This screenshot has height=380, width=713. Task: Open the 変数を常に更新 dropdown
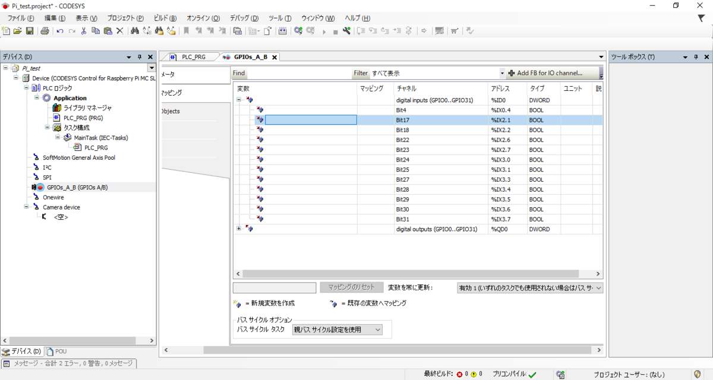[x=598, y=288]
